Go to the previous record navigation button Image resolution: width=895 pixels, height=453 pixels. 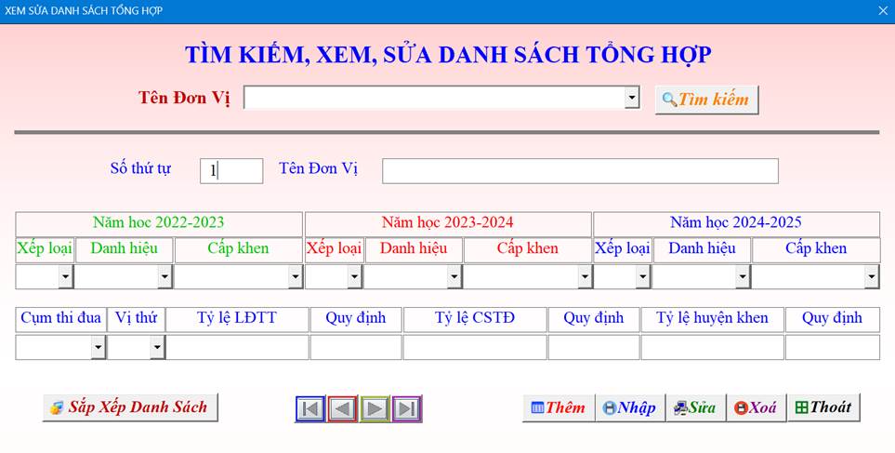(343, 409)
